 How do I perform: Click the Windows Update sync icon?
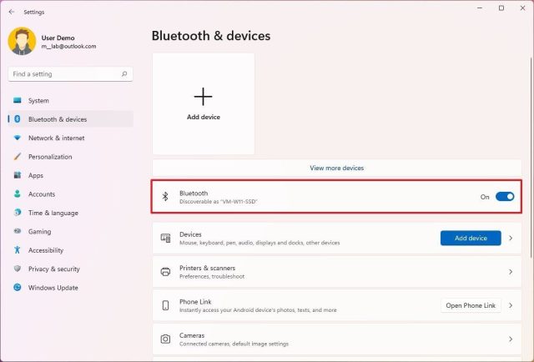17,288
